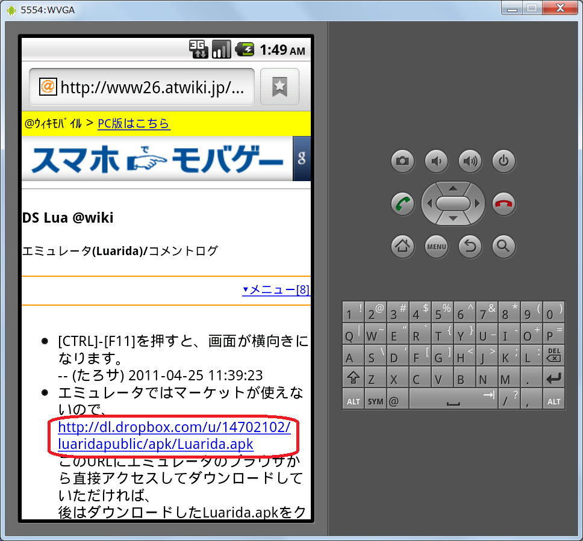Click the @ key on emulator keyboard
Viewport: 583px width, 541px height.
[397, 400]
